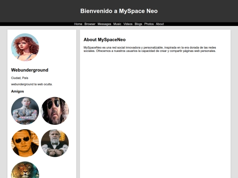Click the Amigos heading
238x178 pixels.
[x=18, y=91]
